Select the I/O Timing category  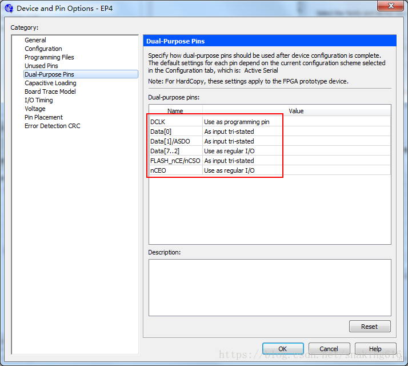38,100
